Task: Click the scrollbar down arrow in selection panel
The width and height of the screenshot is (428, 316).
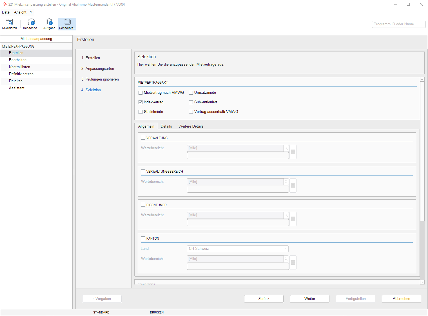Action: point(422,282)
